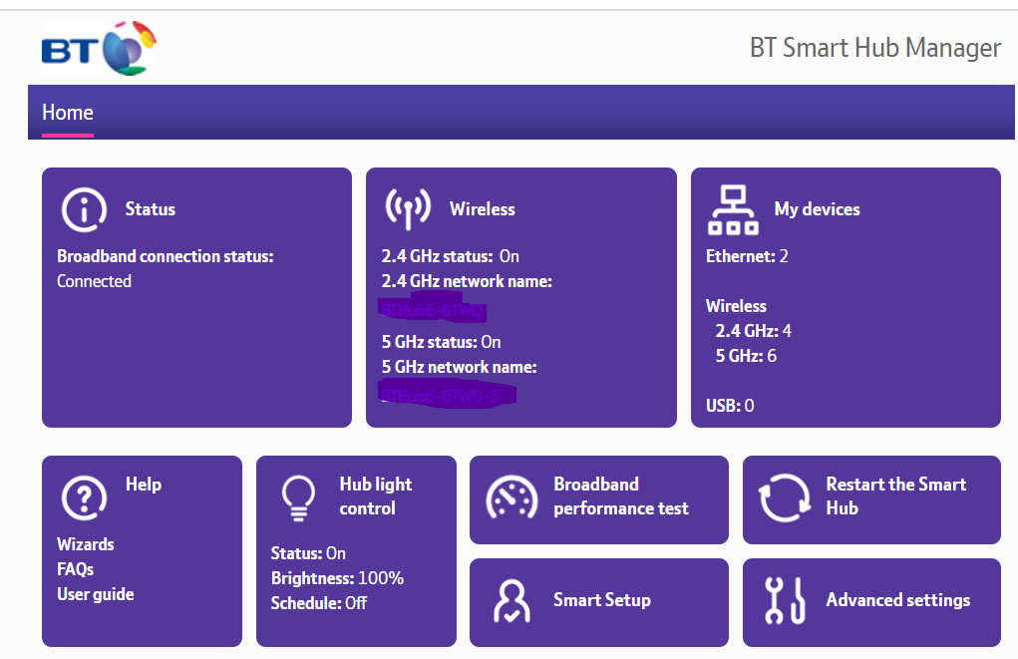Click the '5 GHz status: On' line

[441, 342]
